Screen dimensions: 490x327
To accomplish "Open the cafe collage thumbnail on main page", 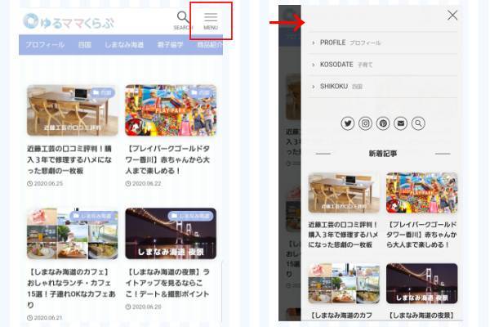I will (73, 234).
